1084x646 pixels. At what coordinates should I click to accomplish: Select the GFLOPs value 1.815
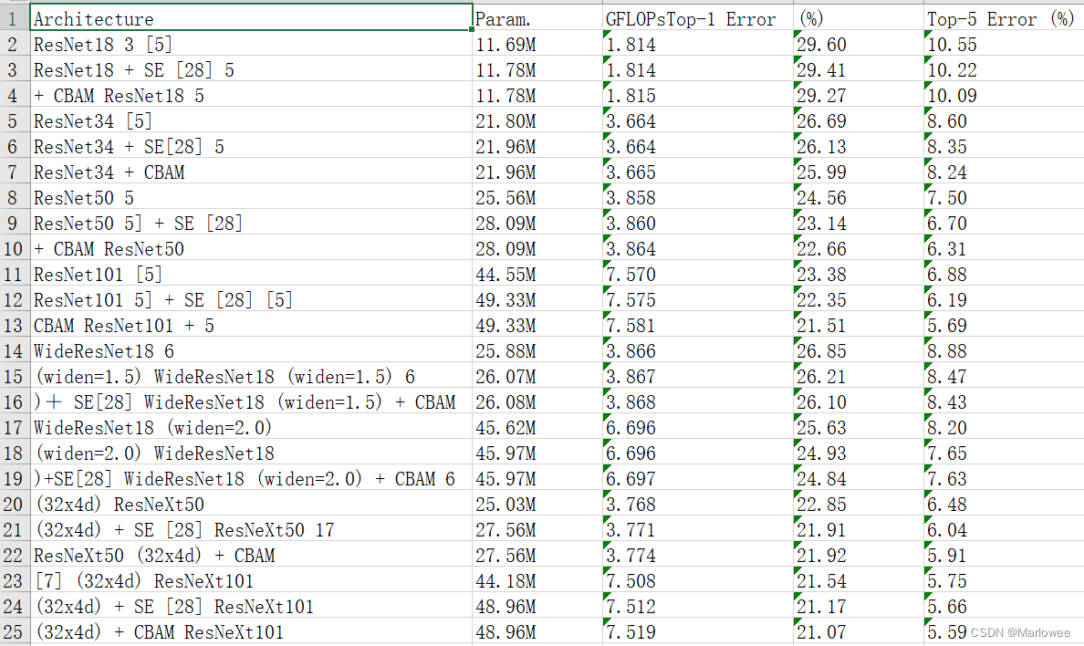[x=697, y=96]
